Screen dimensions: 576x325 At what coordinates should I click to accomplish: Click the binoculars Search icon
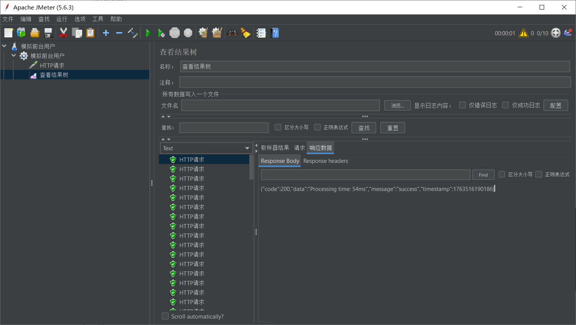pyautogui.click(x=232, y=33)
